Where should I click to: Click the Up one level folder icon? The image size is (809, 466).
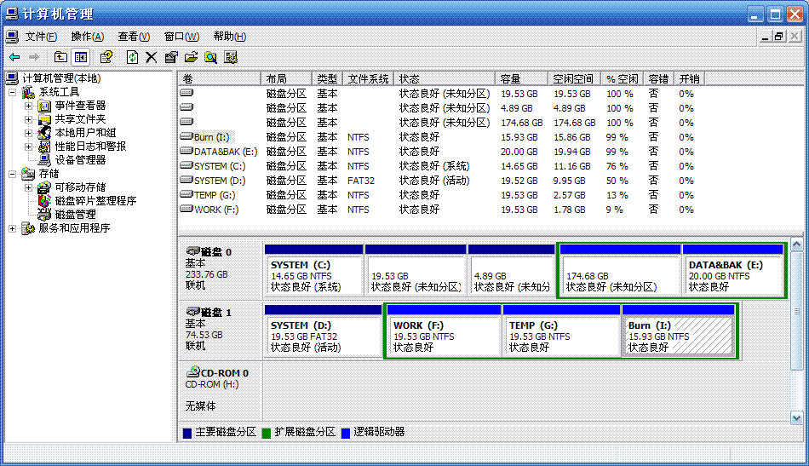[x=60, y=57]
